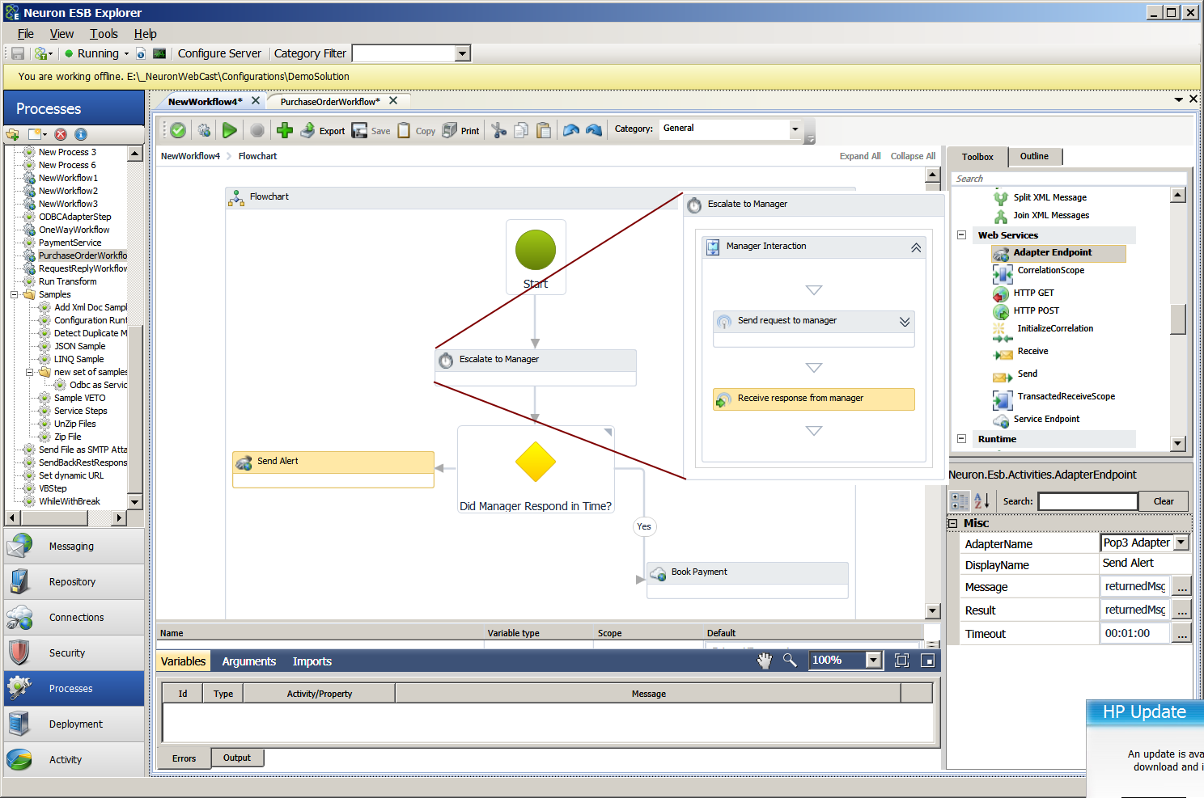Screen dimensions: 1204x798
Task: Open the Messaging section
Action: click(x=74, y=547)
